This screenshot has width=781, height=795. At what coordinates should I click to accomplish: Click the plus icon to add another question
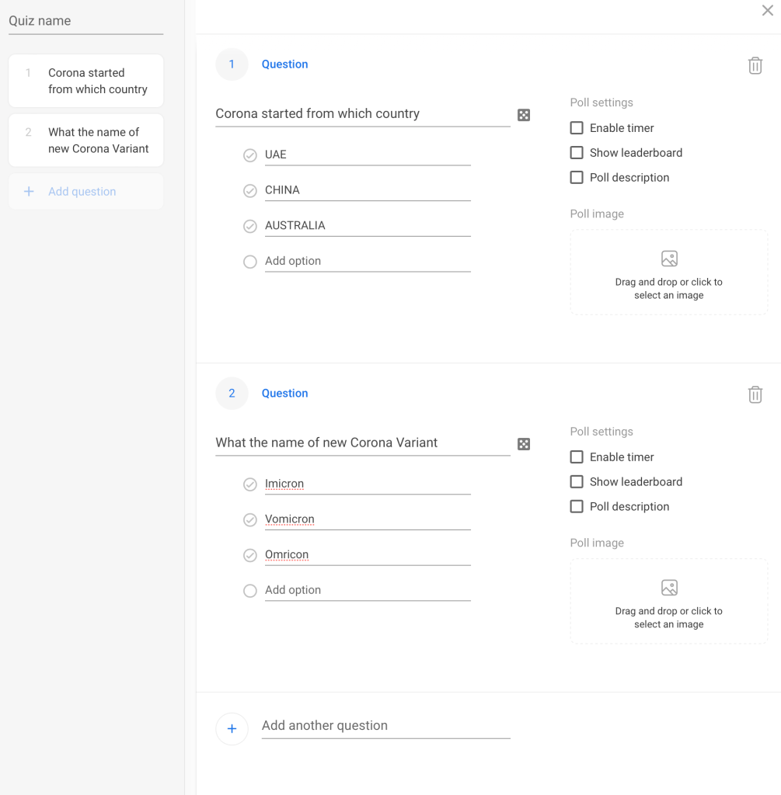232,729
